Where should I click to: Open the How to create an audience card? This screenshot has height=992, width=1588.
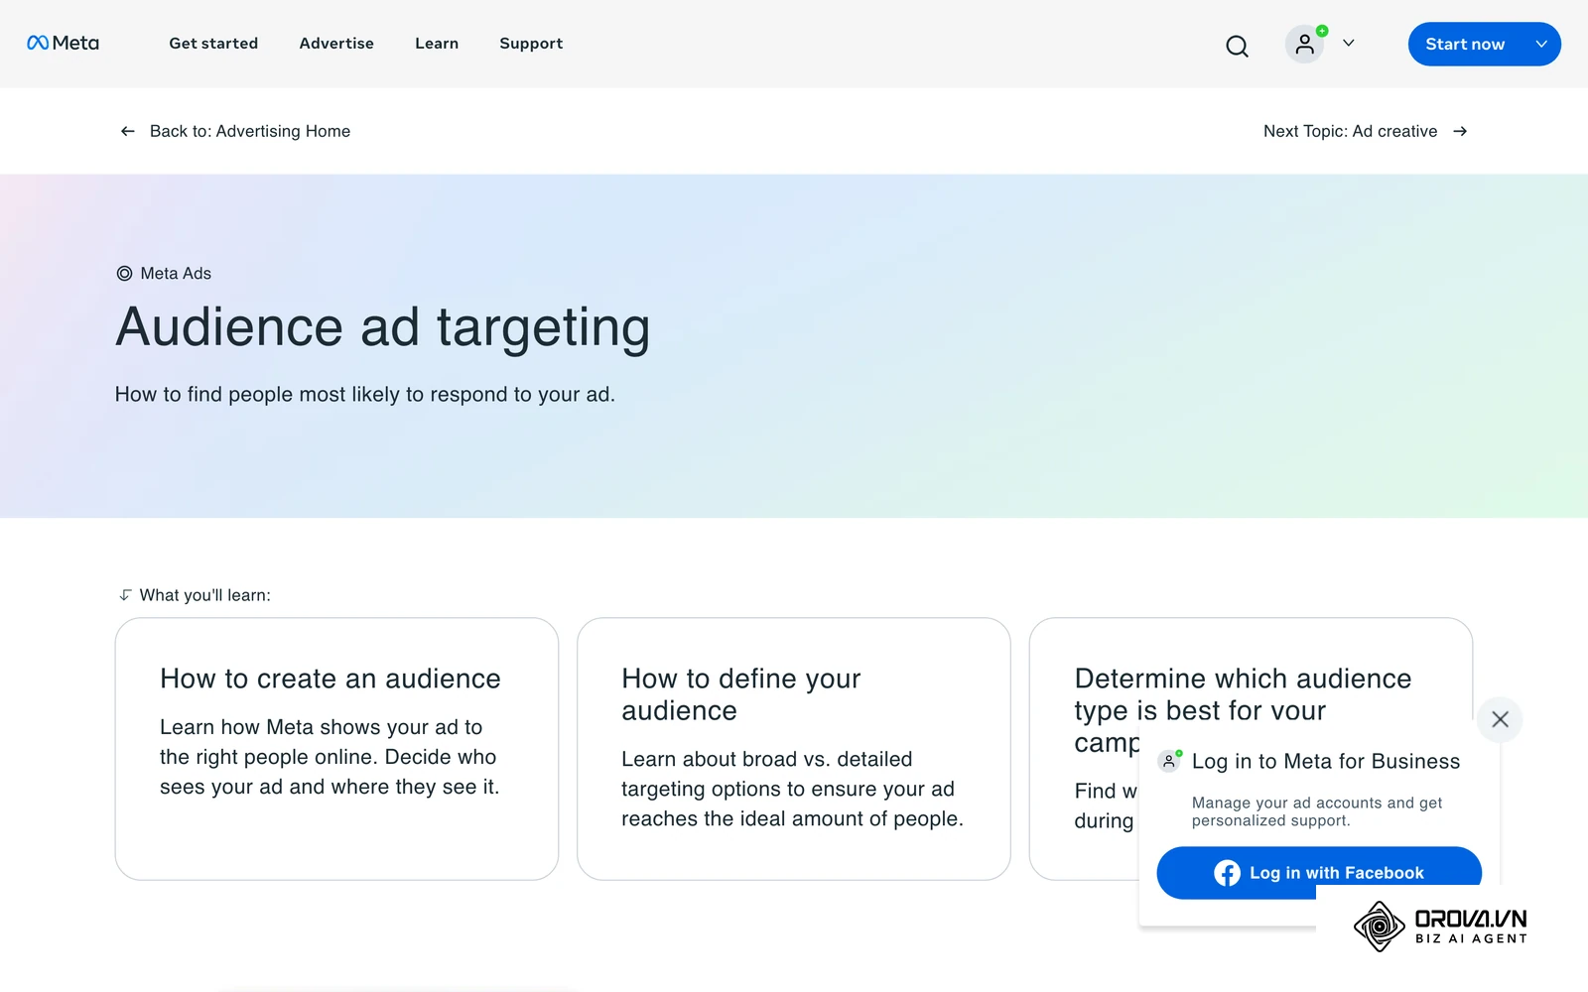coord(336,749)
